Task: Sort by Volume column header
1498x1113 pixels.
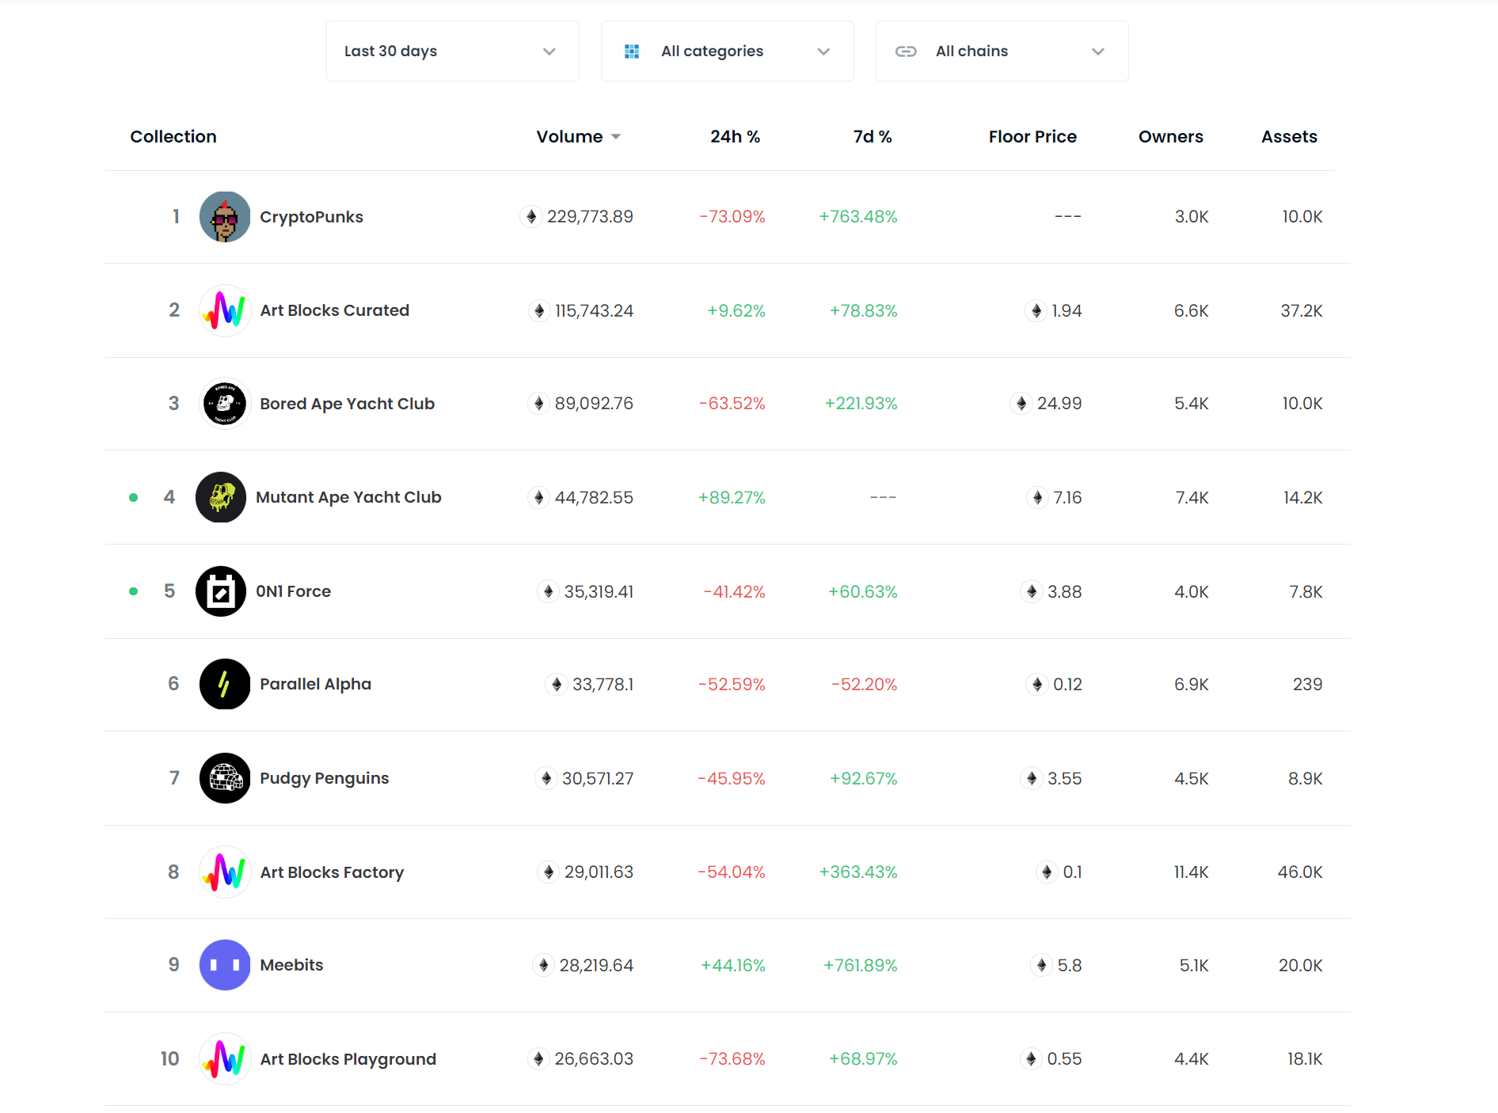Action: pyautogui.click(x=569, y=137)
